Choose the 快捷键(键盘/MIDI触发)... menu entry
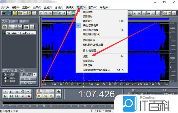Viewport: 178px width, 113px height. click(102, 70)
